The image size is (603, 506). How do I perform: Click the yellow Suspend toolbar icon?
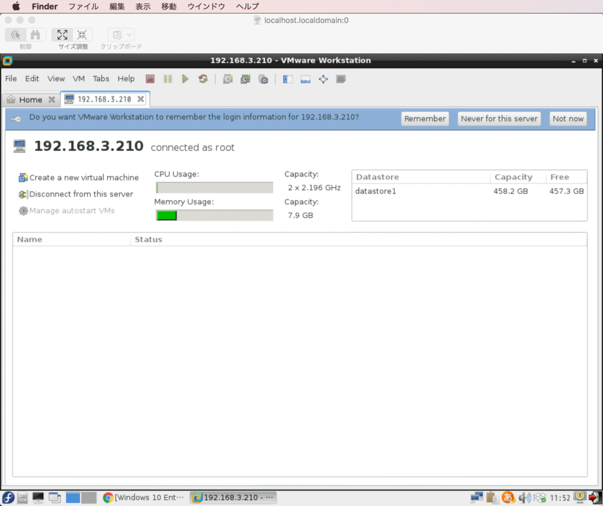pyautogui.click(x=168, y=79)
